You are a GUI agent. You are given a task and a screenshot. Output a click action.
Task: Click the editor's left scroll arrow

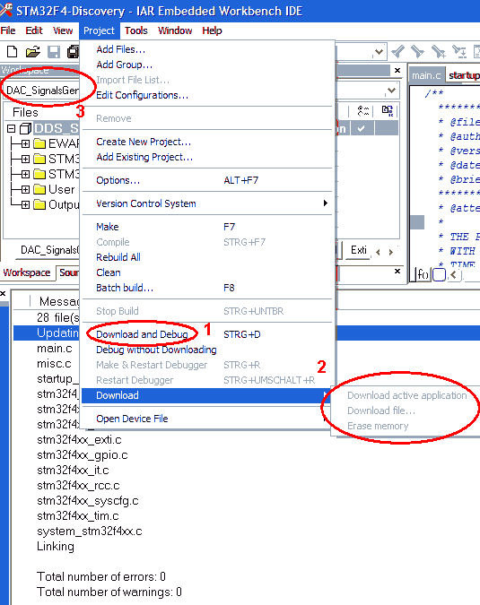pyautogui.click(x=454, y=275)
